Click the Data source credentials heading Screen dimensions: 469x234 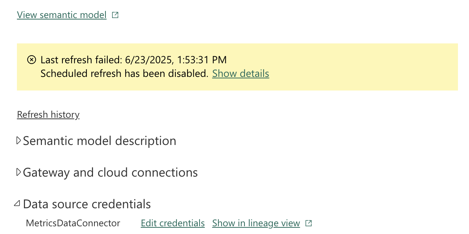87,204
